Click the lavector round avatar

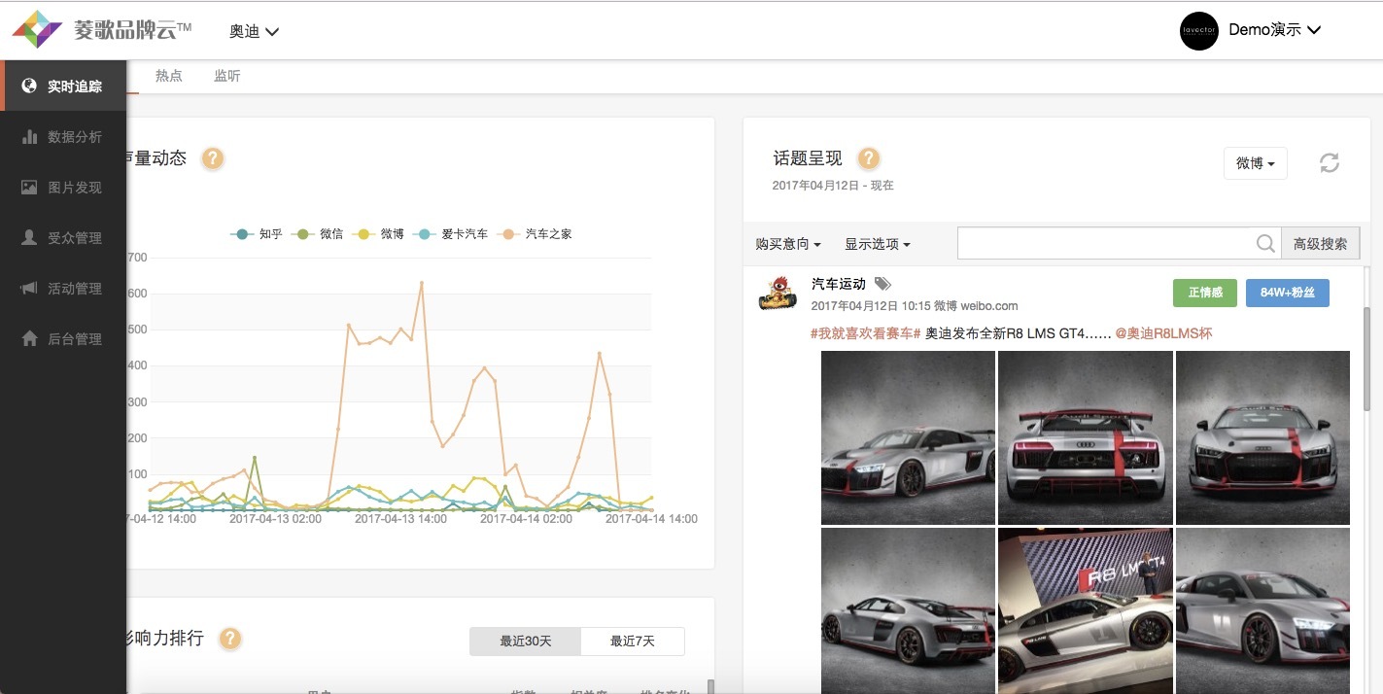[x=1198, y=30]
